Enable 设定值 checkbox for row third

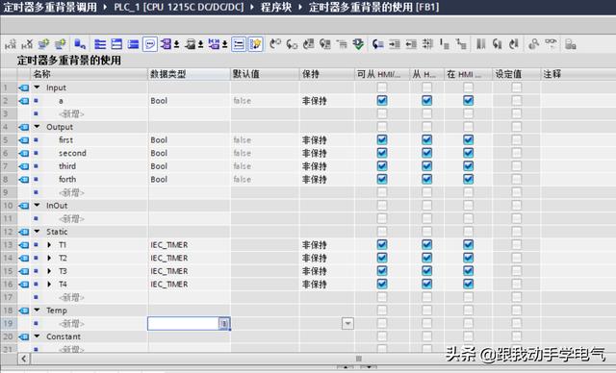coord(517,166)
